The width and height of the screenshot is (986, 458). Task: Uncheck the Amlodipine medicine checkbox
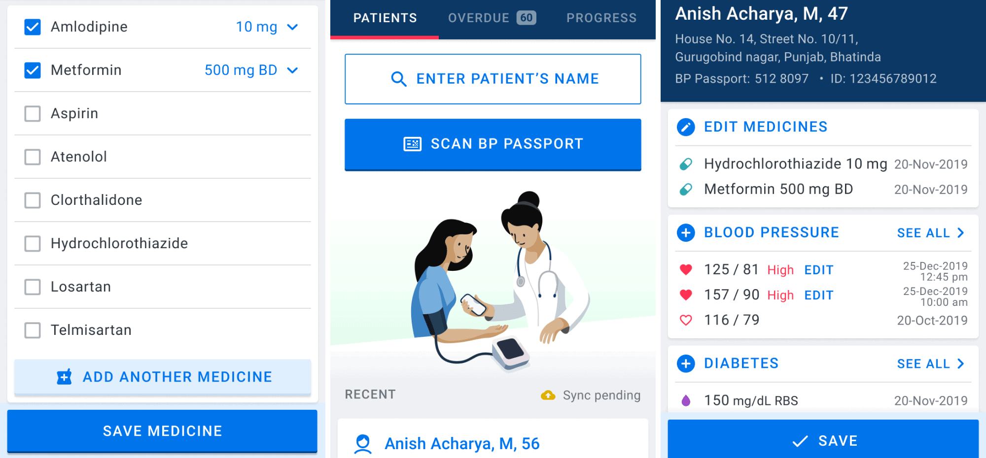coord(33,27)
